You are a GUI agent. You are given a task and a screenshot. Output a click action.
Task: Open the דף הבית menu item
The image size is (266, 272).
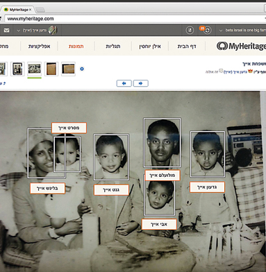click(187, 46)
